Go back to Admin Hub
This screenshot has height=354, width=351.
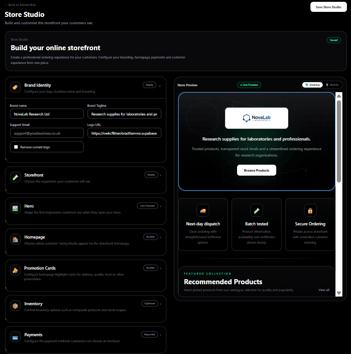click(x=20, y=5)
